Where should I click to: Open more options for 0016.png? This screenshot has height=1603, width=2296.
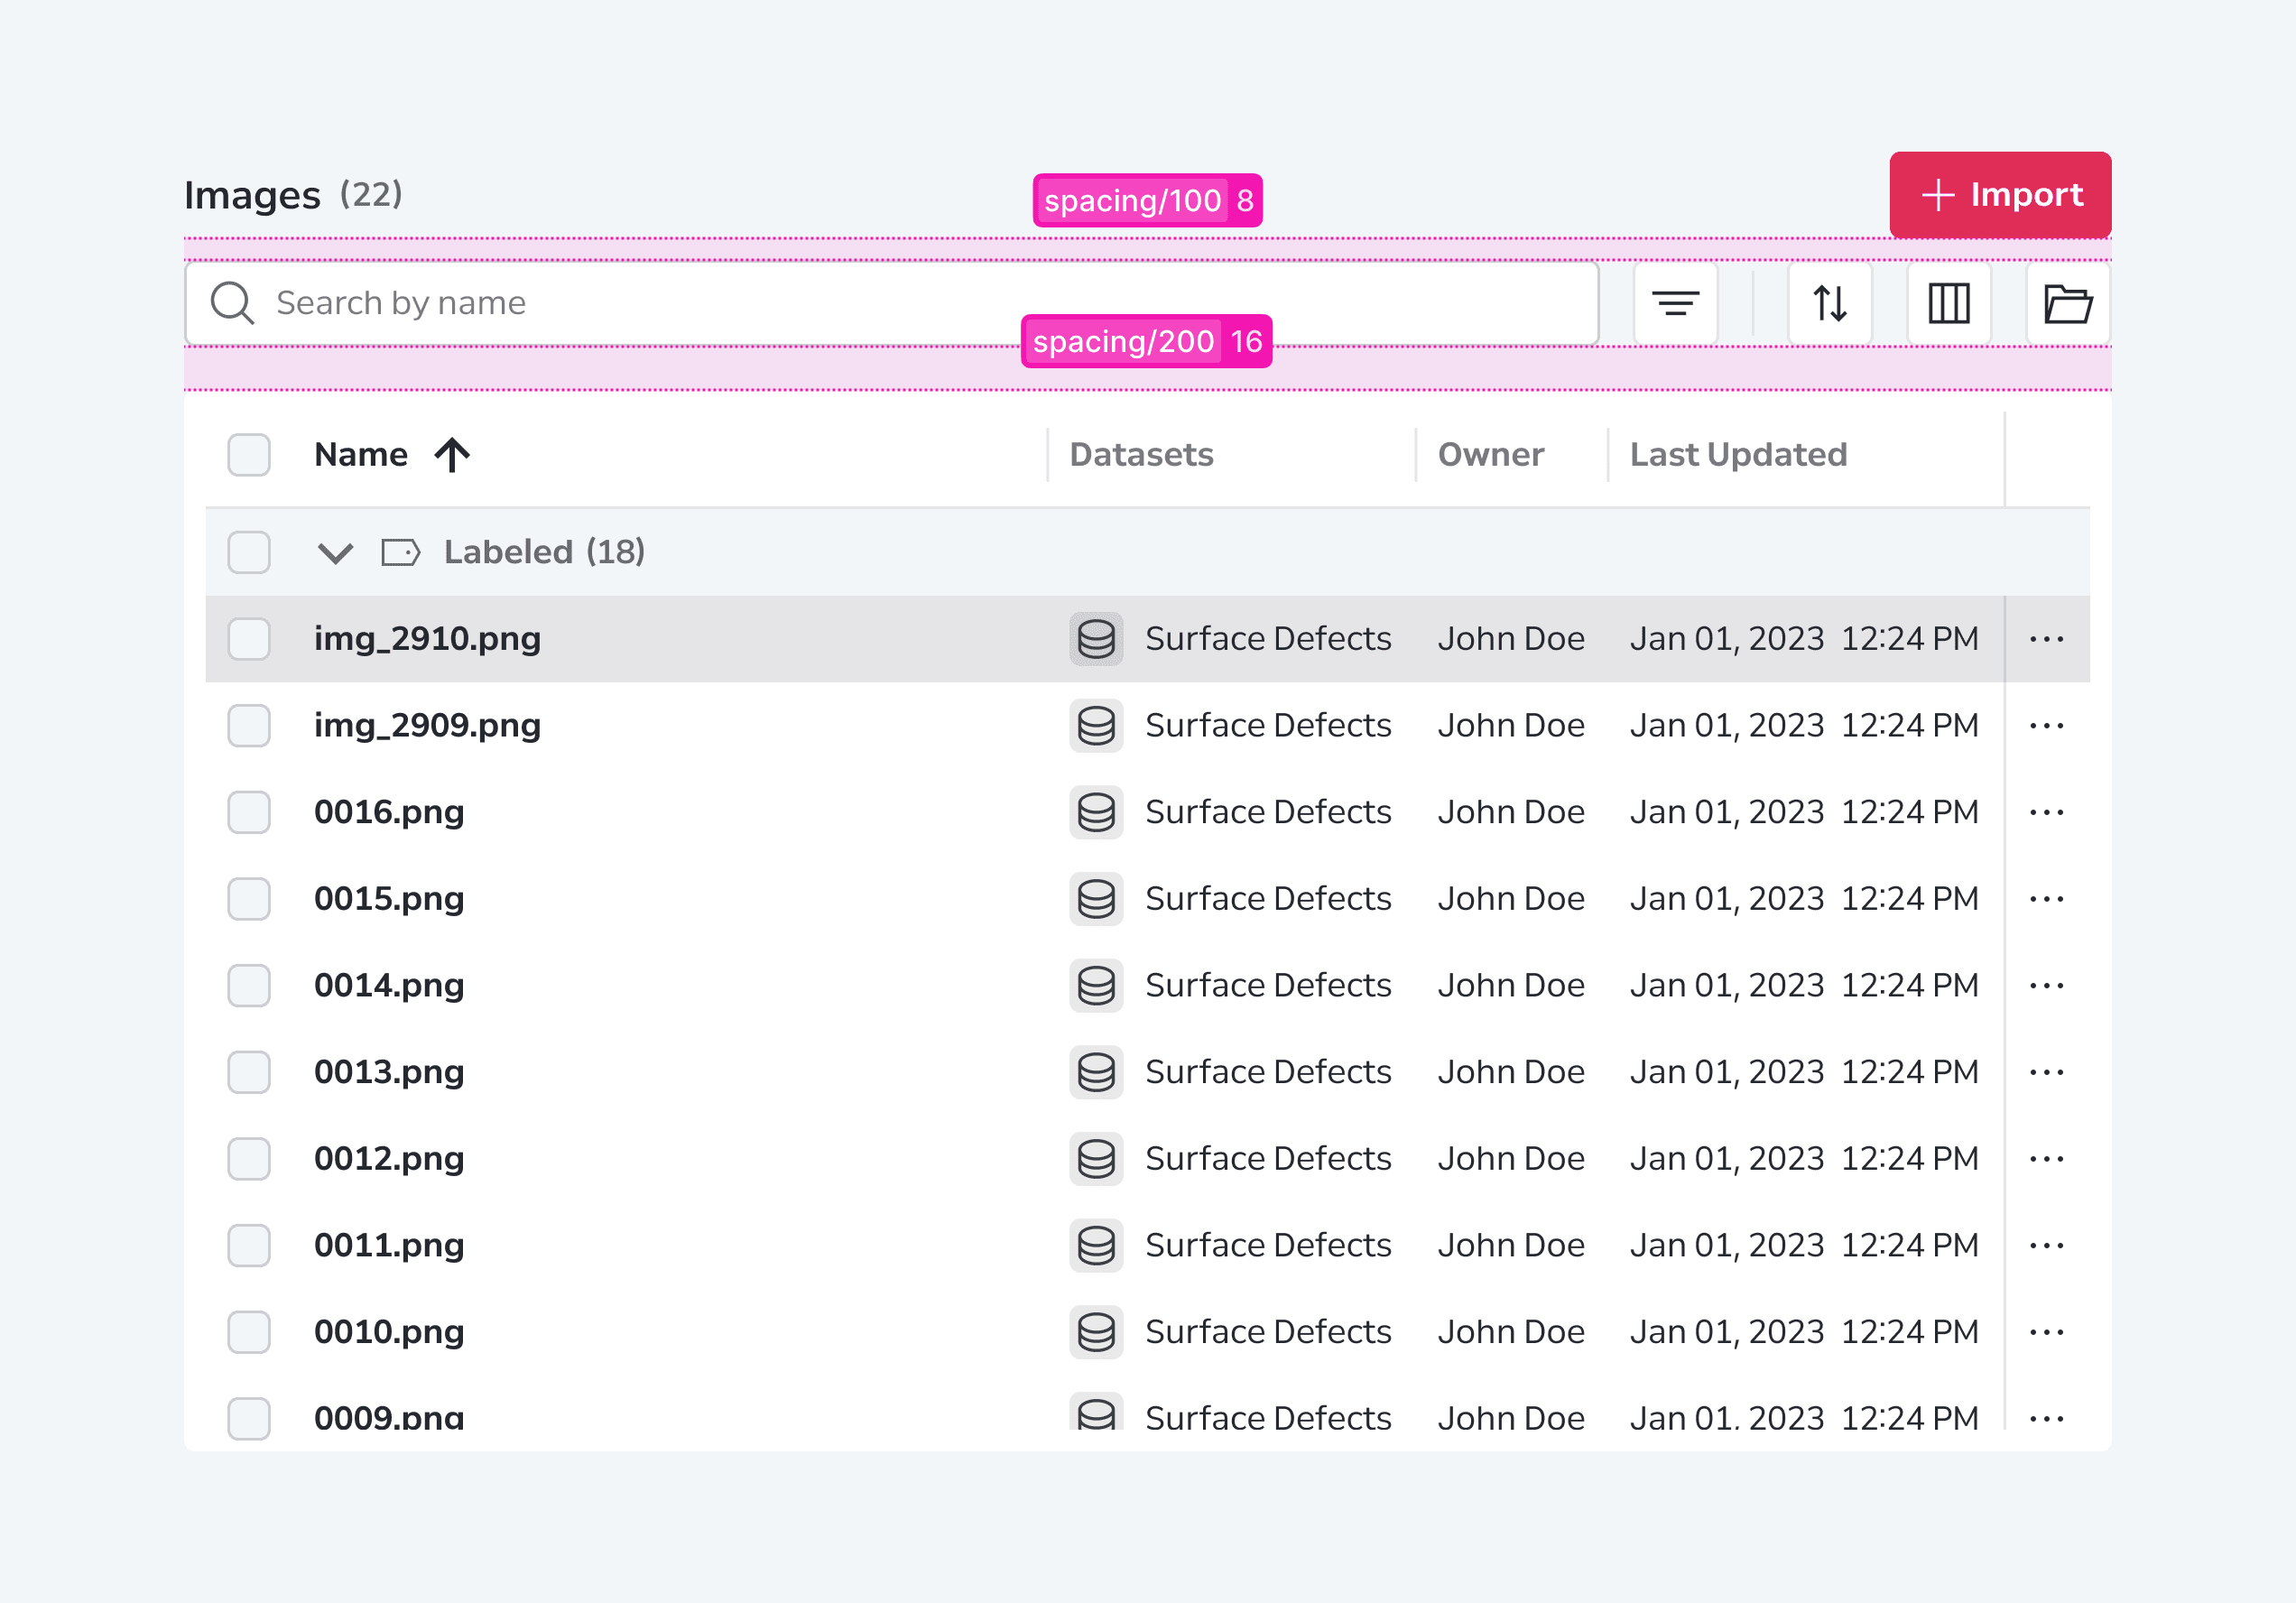coord(2047,812)
